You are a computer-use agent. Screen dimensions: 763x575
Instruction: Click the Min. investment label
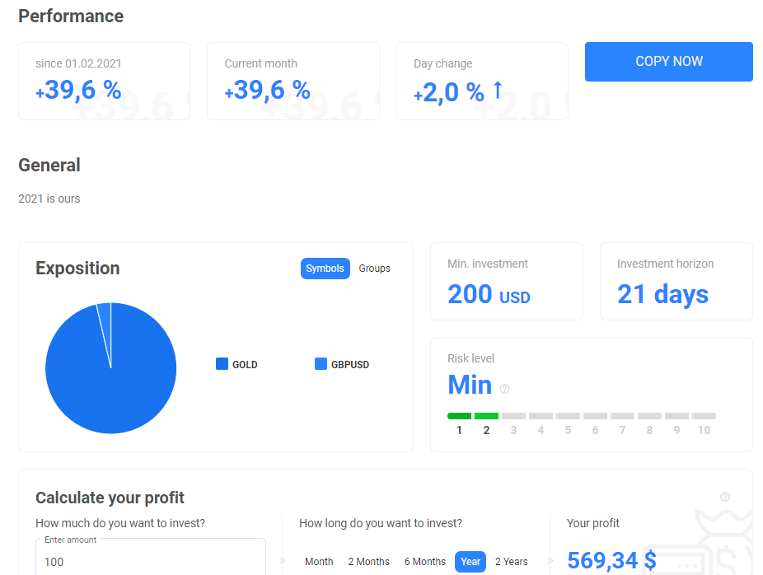pyautogui.click(x=488, y=264)
